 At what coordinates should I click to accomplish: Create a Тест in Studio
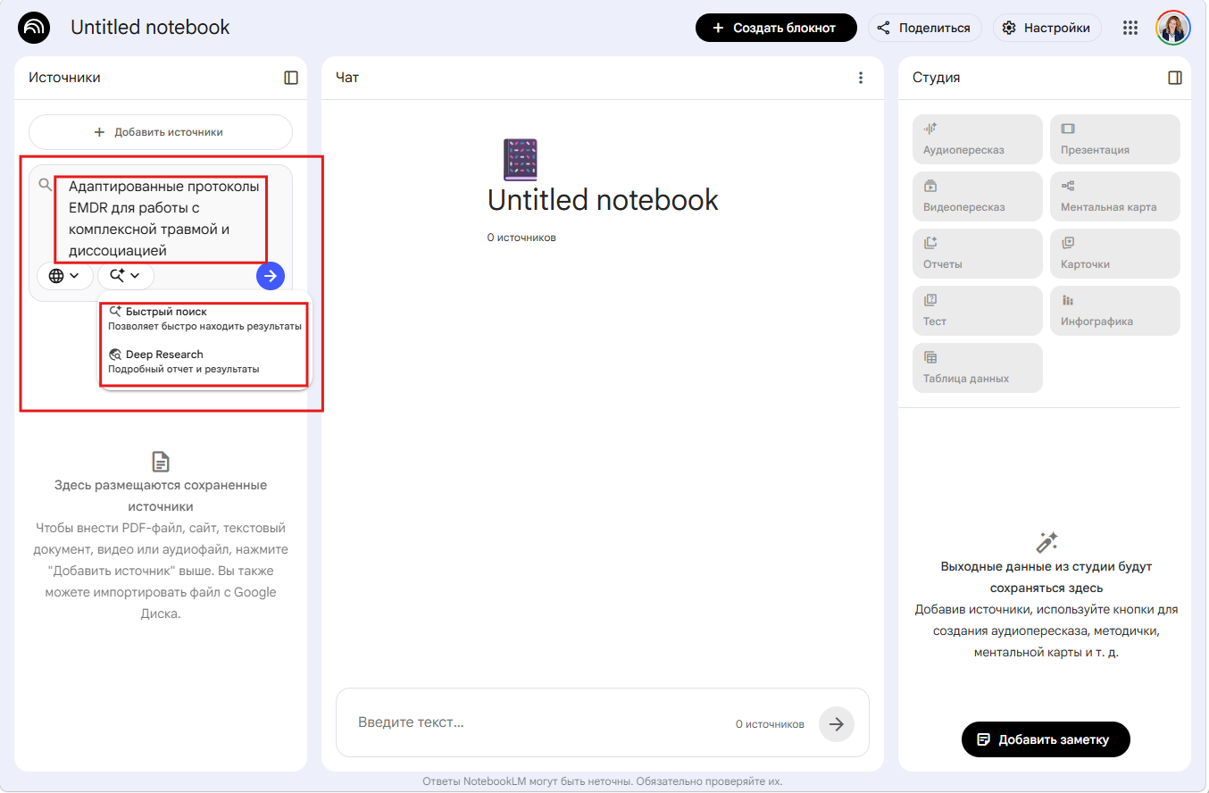[978, 311]
